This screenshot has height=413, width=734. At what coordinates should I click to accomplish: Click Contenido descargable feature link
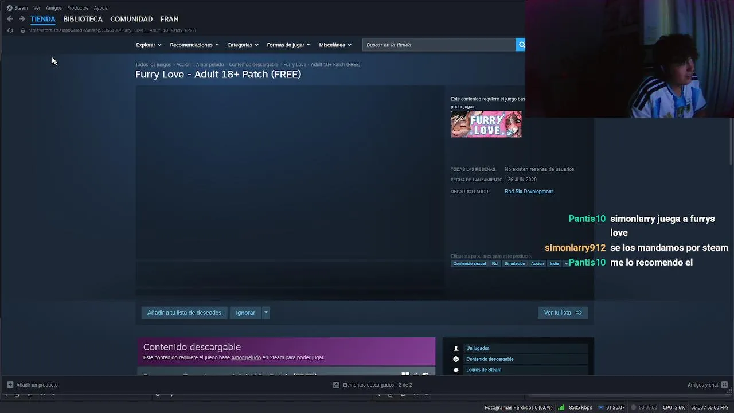coord(490,359)
